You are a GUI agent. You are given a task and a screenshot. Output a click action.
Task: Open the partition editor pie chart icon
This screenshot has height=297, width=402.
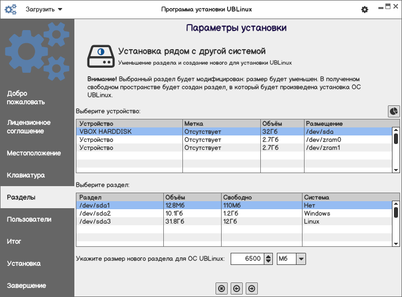[x=393, y=111]
